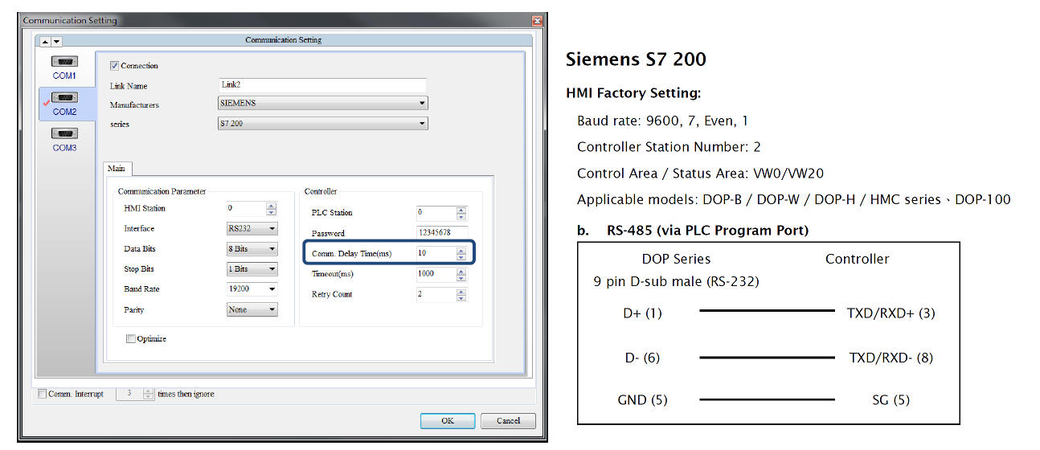Click the HMI Station value field
This screenshot has width=1040, height=450.
coord(246,208)
